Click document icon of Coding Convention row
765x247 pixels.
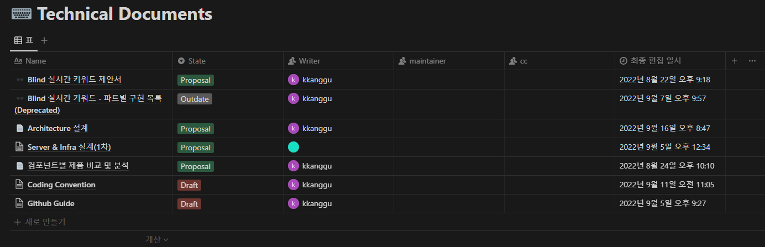pyautogui.click(x=20, y=185)
